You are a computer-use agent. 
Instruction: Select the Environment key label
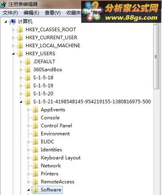[x=55, y=134]
